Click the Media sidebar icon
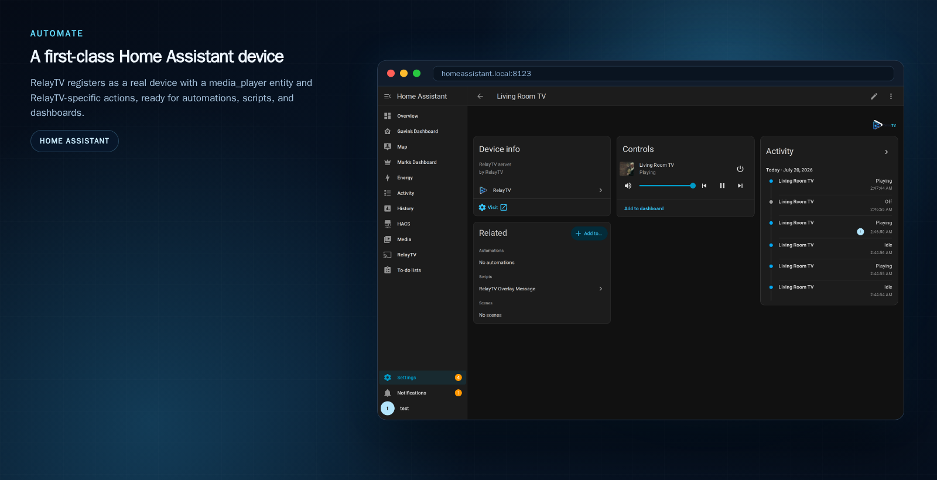 [387, 239]
